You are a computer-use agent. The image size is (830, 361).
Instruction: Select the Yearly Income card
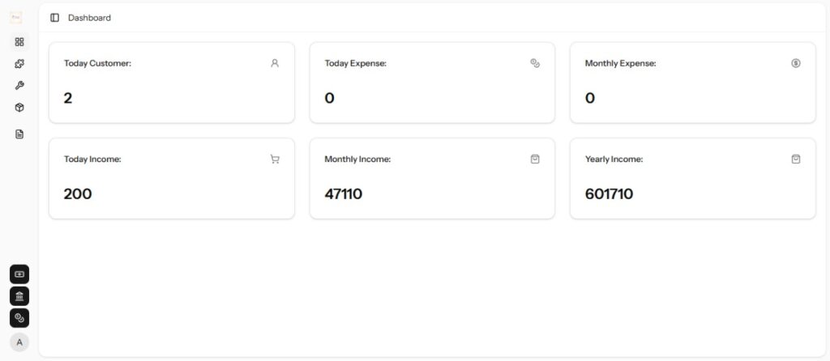coord(692,178)
